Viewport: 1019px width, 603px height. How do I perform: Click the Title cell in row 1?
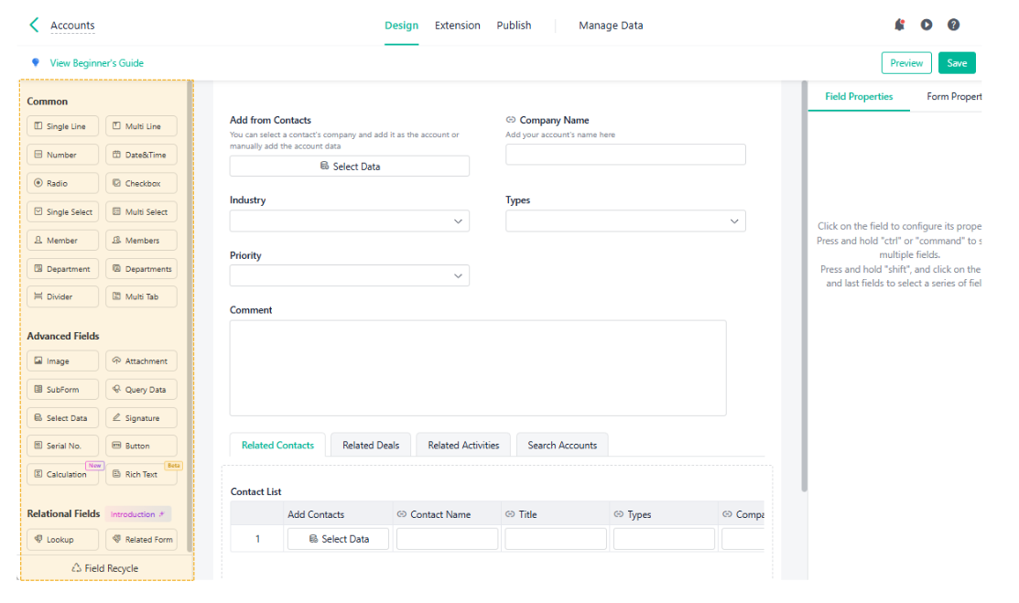556,539
